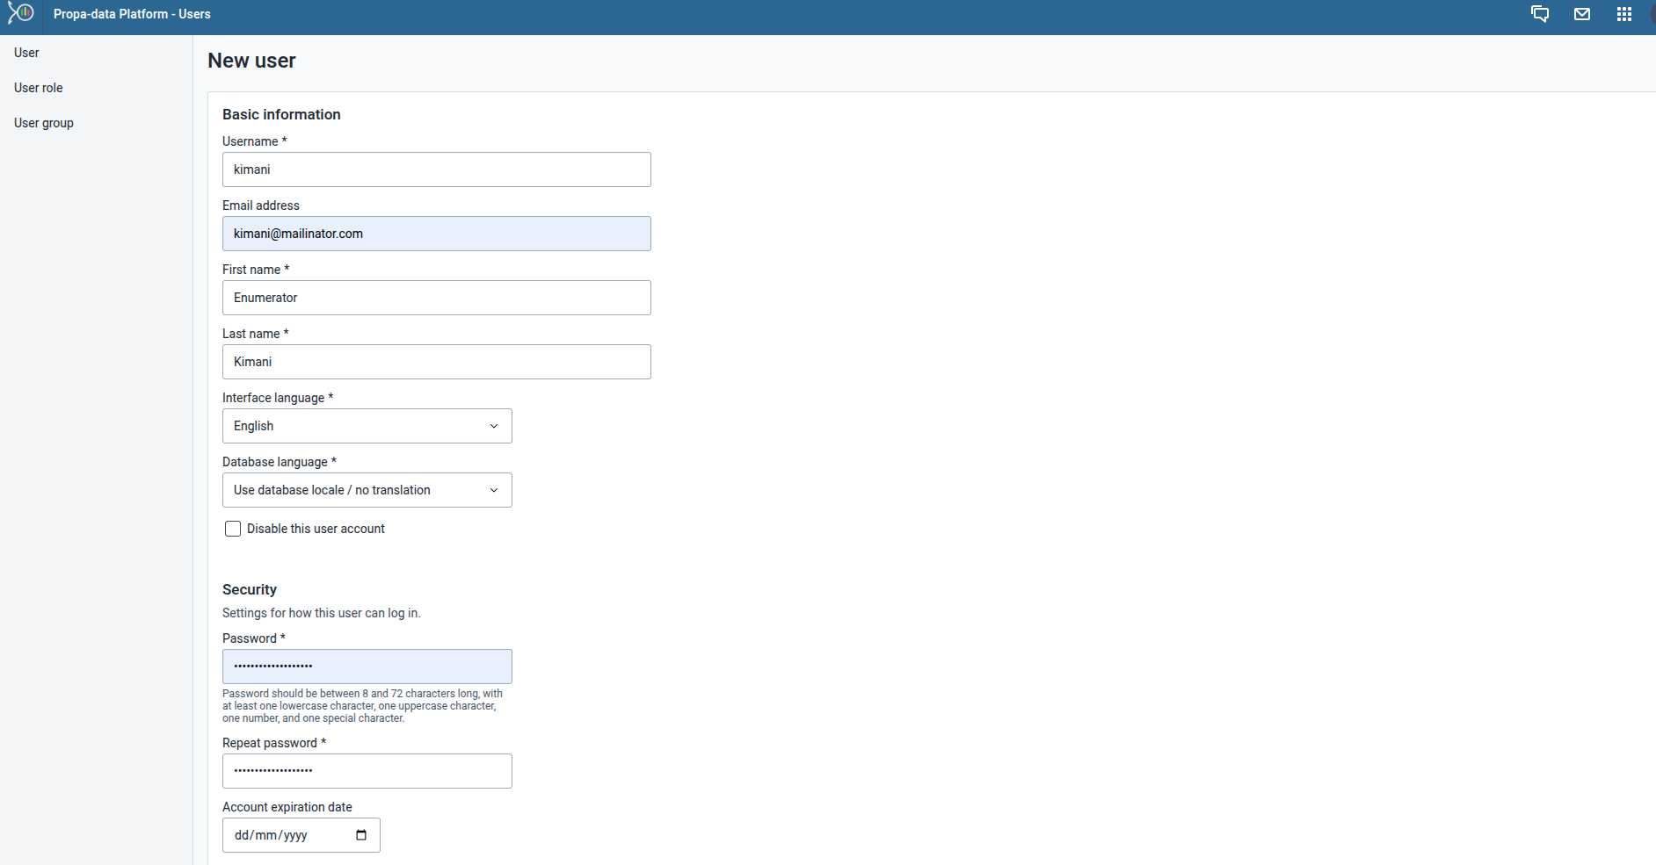
Task: Click the Security section heading
Action: pyautogui.click(x=249, y=589)
